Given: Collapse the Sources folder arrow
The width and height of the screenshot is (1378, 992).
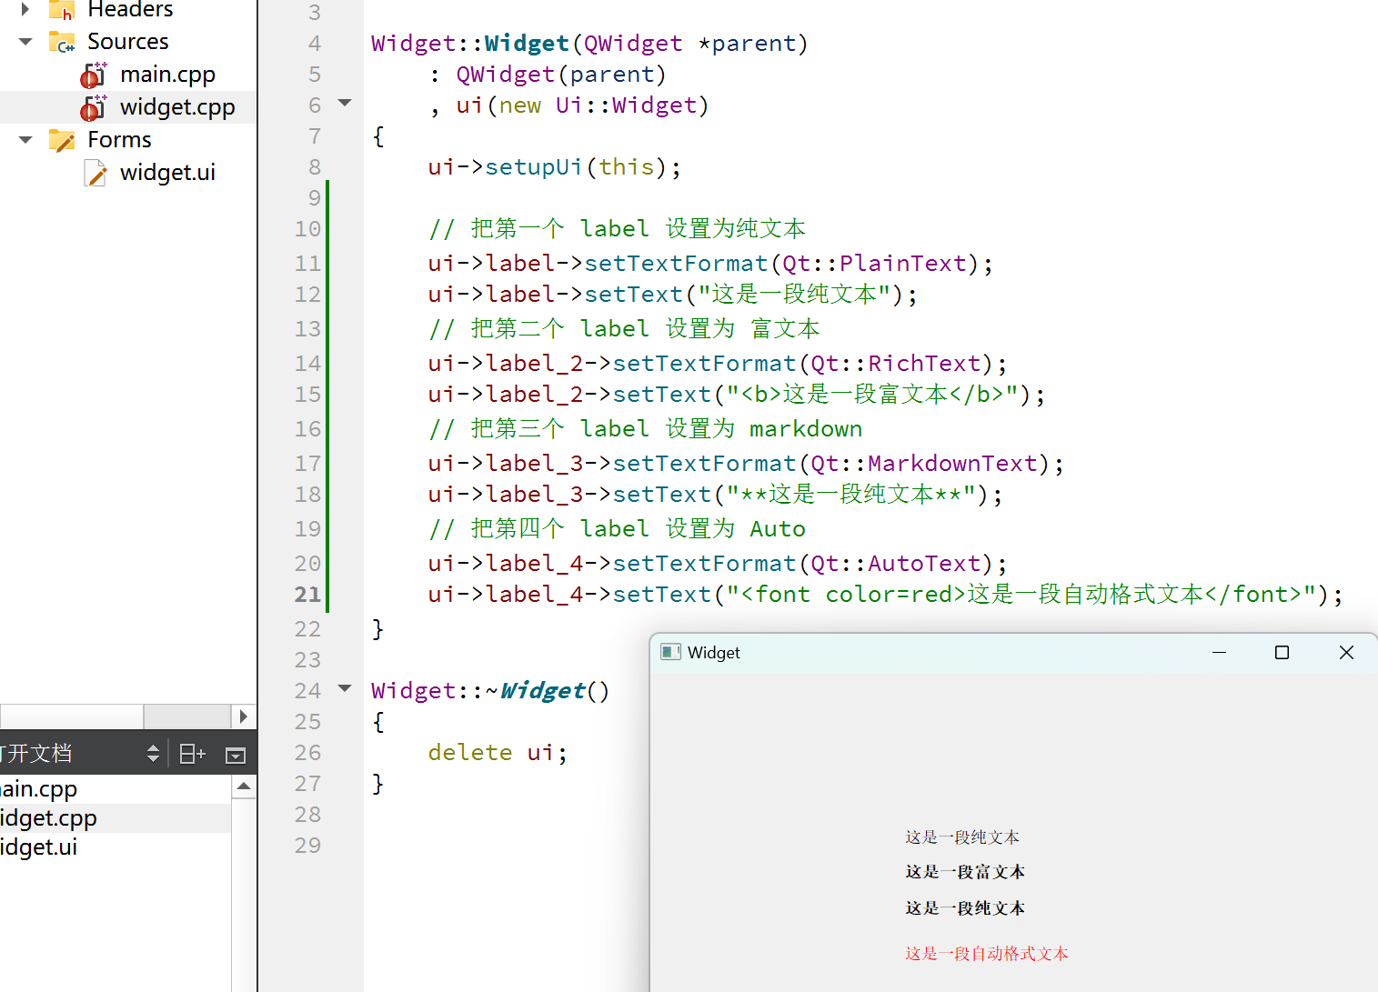Looking at the screenshot, I should 25,42.
